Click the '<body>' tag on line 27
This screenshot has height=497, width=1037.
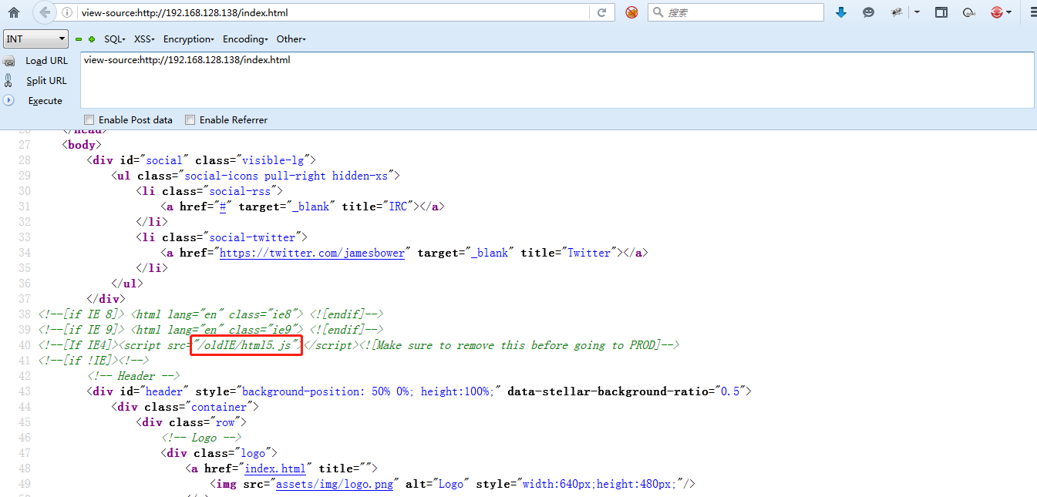click(82, 145)
